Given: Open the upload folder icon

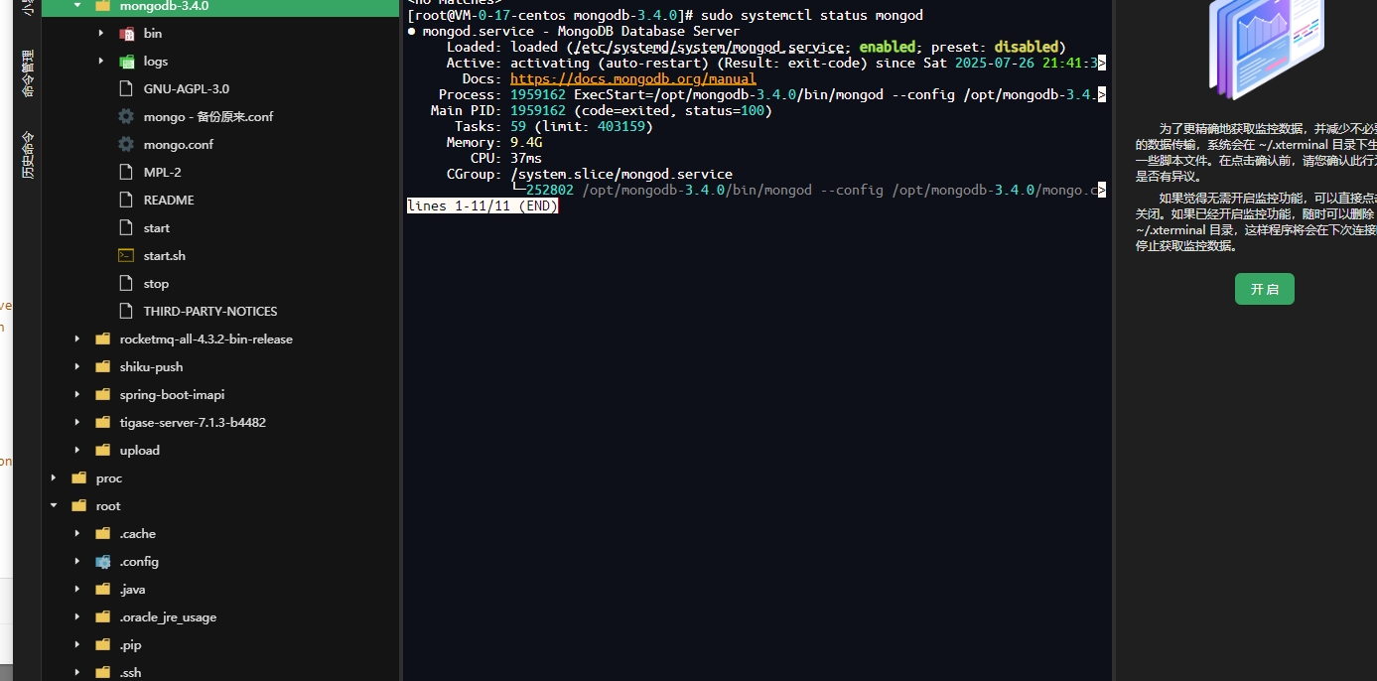Looking at the screenshot, I should tap(102, 450).
